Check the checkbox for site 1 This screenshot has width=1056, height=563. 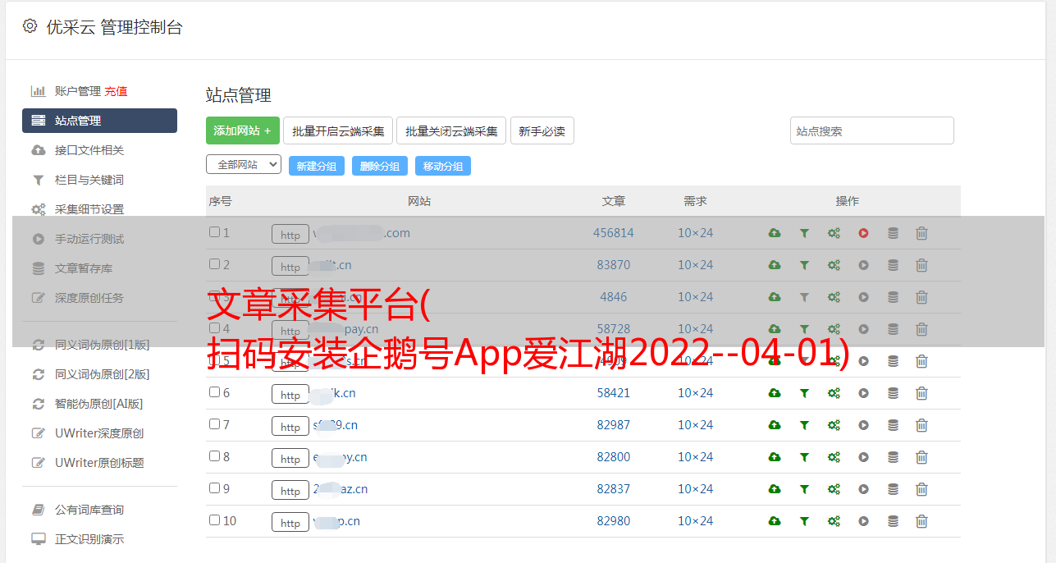point(214,232)
